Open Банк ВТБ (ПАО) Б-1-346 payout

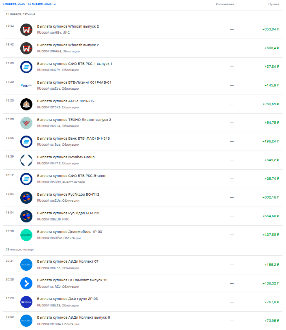tap(73, 138)
